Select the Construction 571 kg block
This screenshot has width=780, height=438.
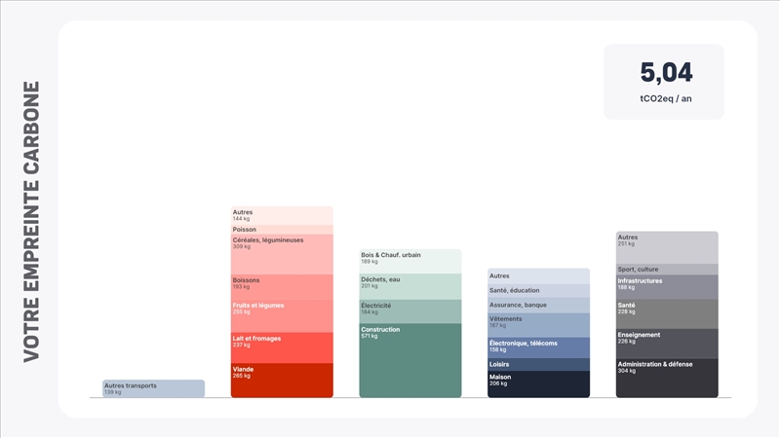coord(409,360)
